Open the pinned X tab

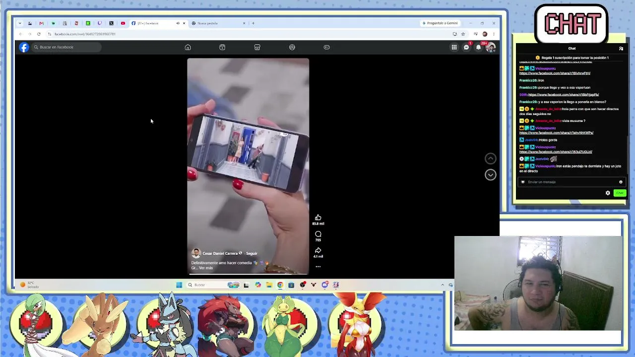pyautogui.click(x=111, y=23)
